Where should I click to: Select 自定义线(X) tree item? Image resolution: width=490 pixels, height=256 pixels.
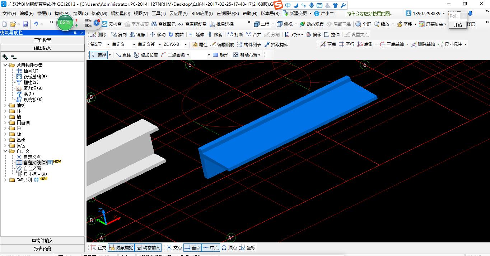[x=32, y=163]
